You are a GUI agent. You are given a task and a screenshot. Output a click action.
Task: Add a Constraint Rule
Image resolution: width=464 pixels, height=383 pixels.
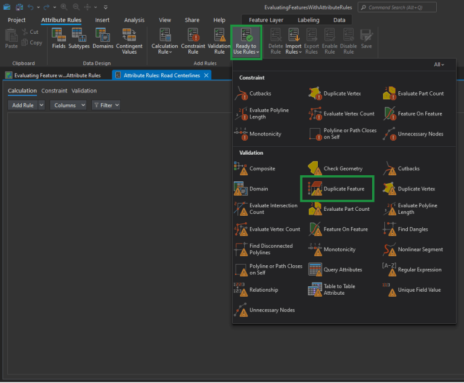tap(193, 41)
